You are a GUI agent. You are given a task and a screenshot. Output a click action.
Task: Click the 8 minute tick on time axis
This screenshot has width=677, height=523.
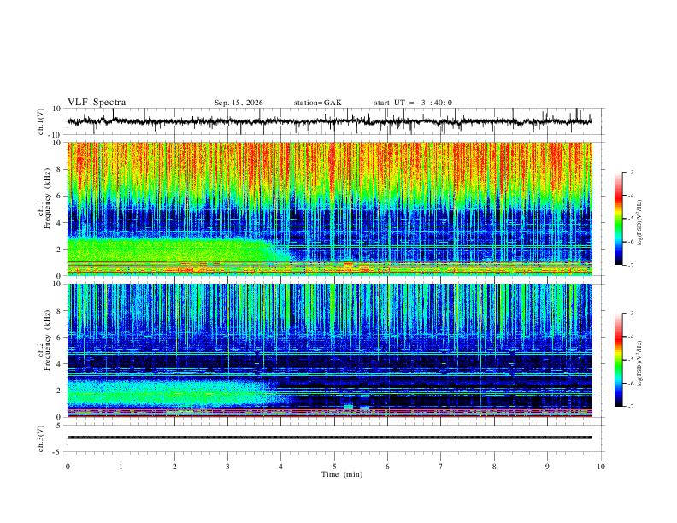[x=494, y=467]
